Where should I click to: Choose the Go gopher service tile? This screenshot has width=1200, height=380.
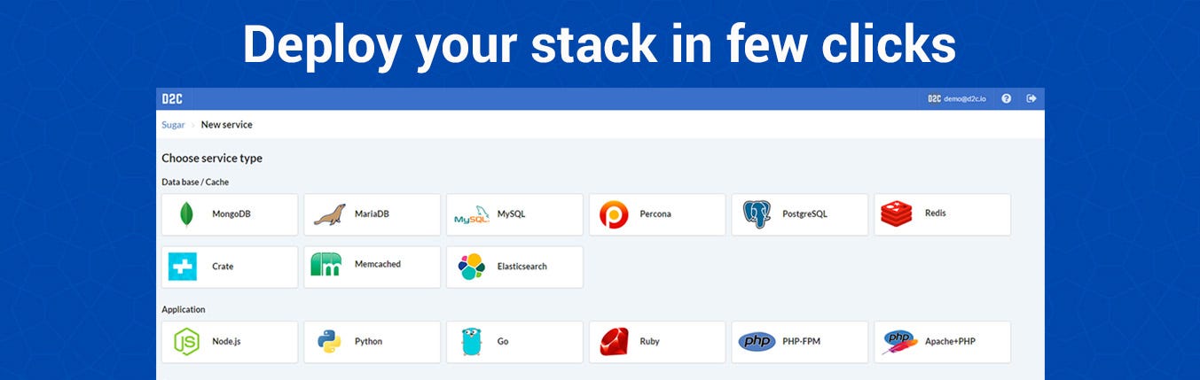pyautogui.click(x=514, y=342)
